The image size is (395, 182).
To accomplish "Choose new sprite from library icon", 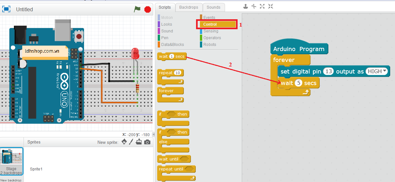I will (124, 142).
